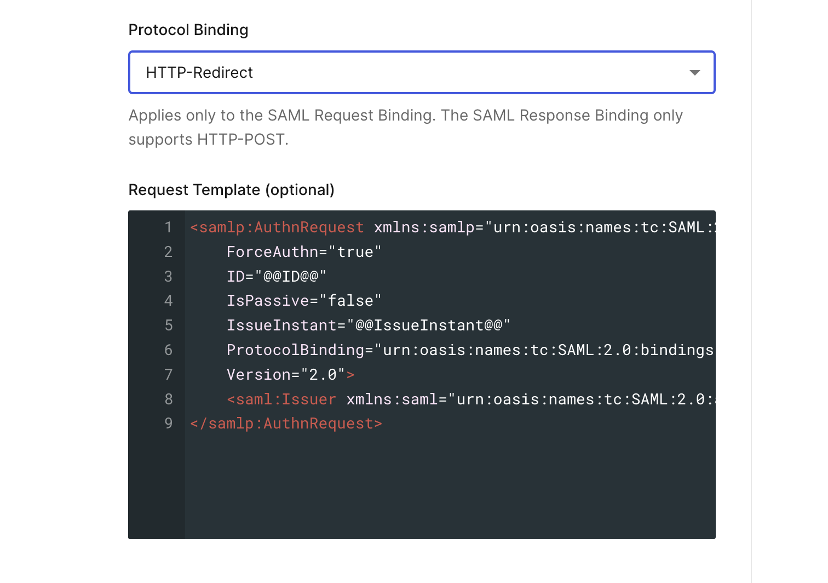The height and width of the screenshot is (583, 828).
Task: Place cursor in ForceAuthn="true" attribute
Action: (x=303, y=252)
